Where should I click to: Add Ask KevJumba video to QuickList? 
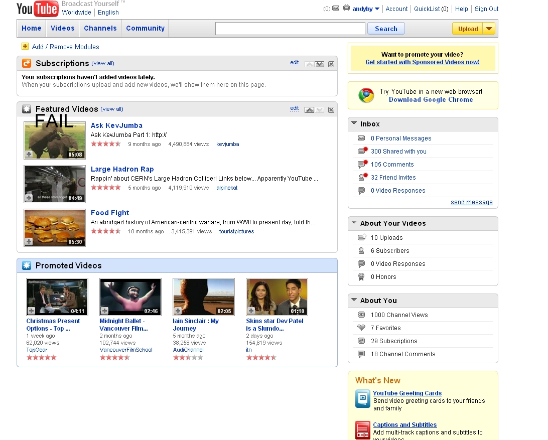pos(29,154)
